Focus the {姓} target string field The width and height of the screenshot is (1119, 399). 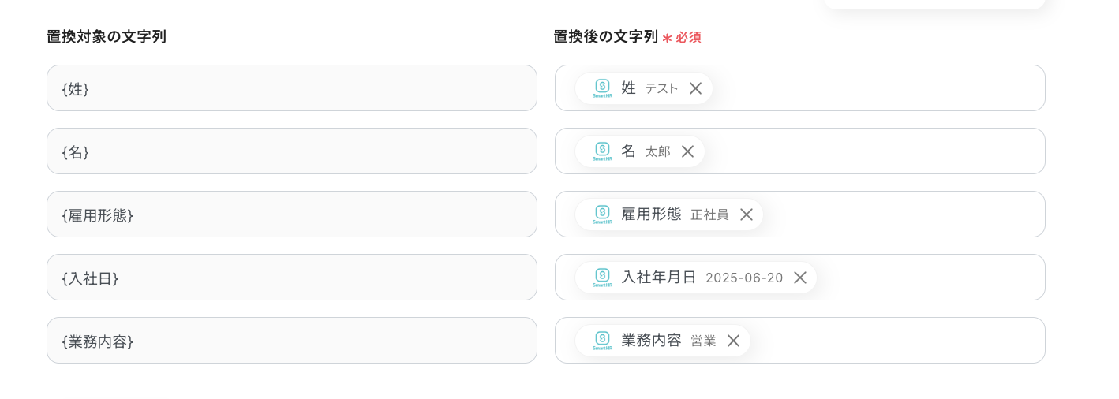click(292, 88)
